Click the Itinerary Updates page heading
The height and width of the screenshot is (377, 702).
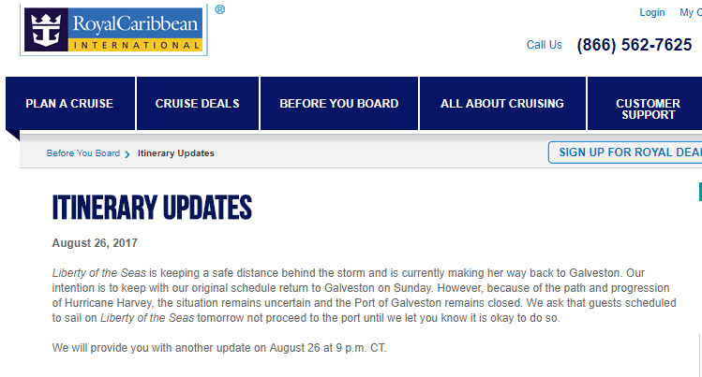tap(152, 208)
